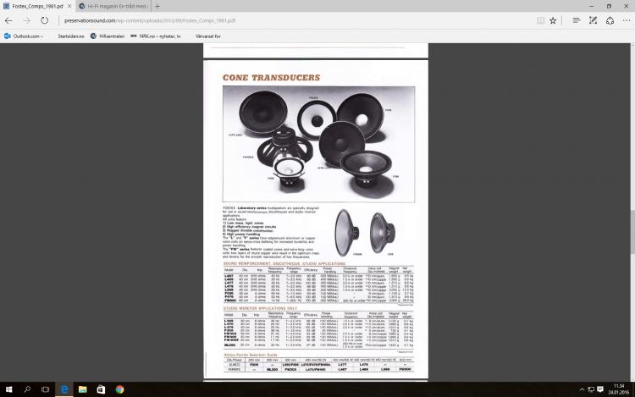Click the Edge icon on taskbar

[64, 389]
